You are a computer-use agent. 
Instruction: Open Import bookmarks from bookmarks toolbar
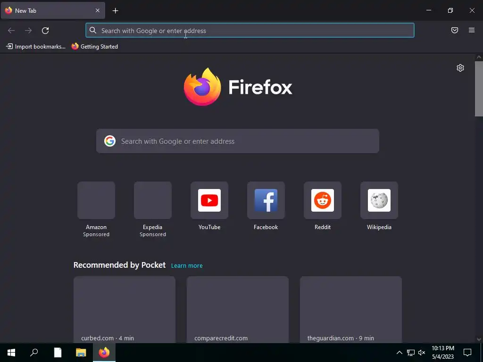click(36, 47)
